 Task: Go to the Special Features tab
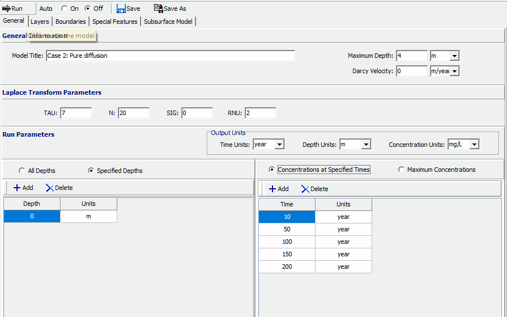[x=114, y=22]
